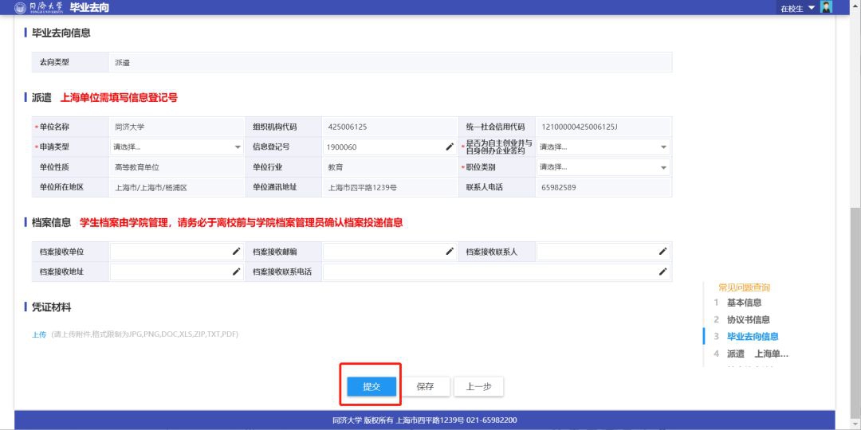This screenshot has height=430, width=861.
Task: Click the 上传 attachment link
Action: click(39, 334)
